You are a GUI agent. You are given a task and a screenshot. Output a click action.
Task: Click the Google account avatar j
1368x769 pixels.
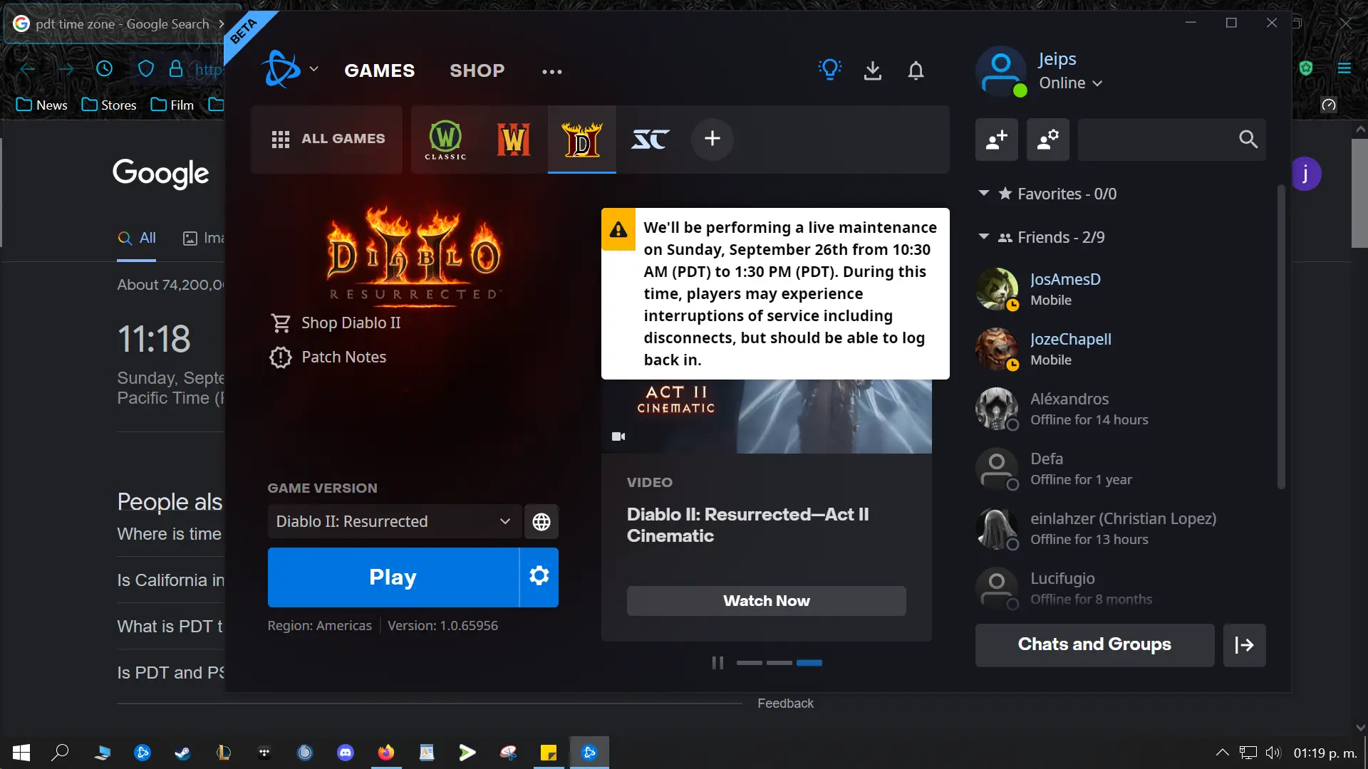coord(1306,174)
